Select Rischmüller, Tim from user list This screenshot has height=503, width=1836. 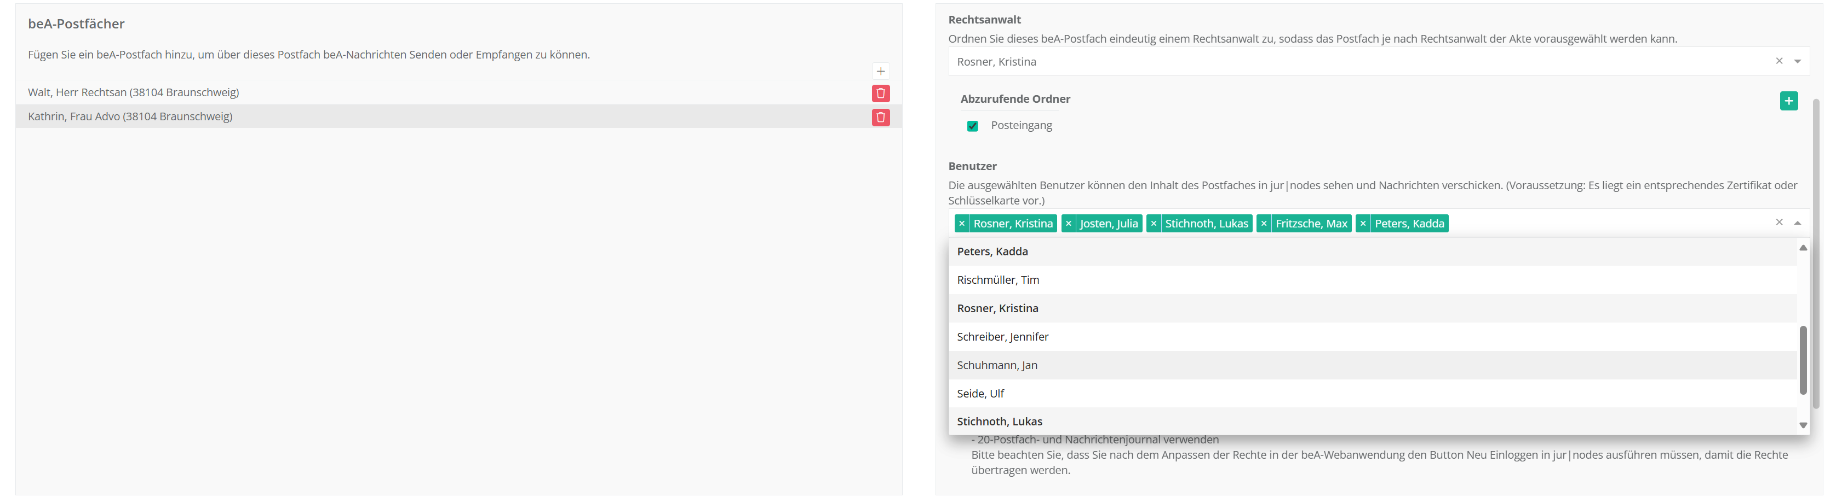coord(998,279)
